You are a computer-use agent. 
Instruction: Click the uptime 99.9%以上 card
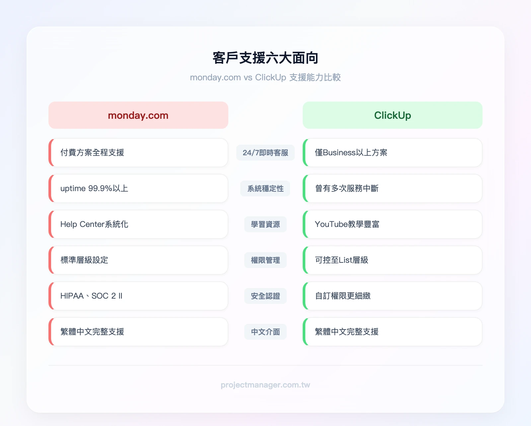pos(138,188)
